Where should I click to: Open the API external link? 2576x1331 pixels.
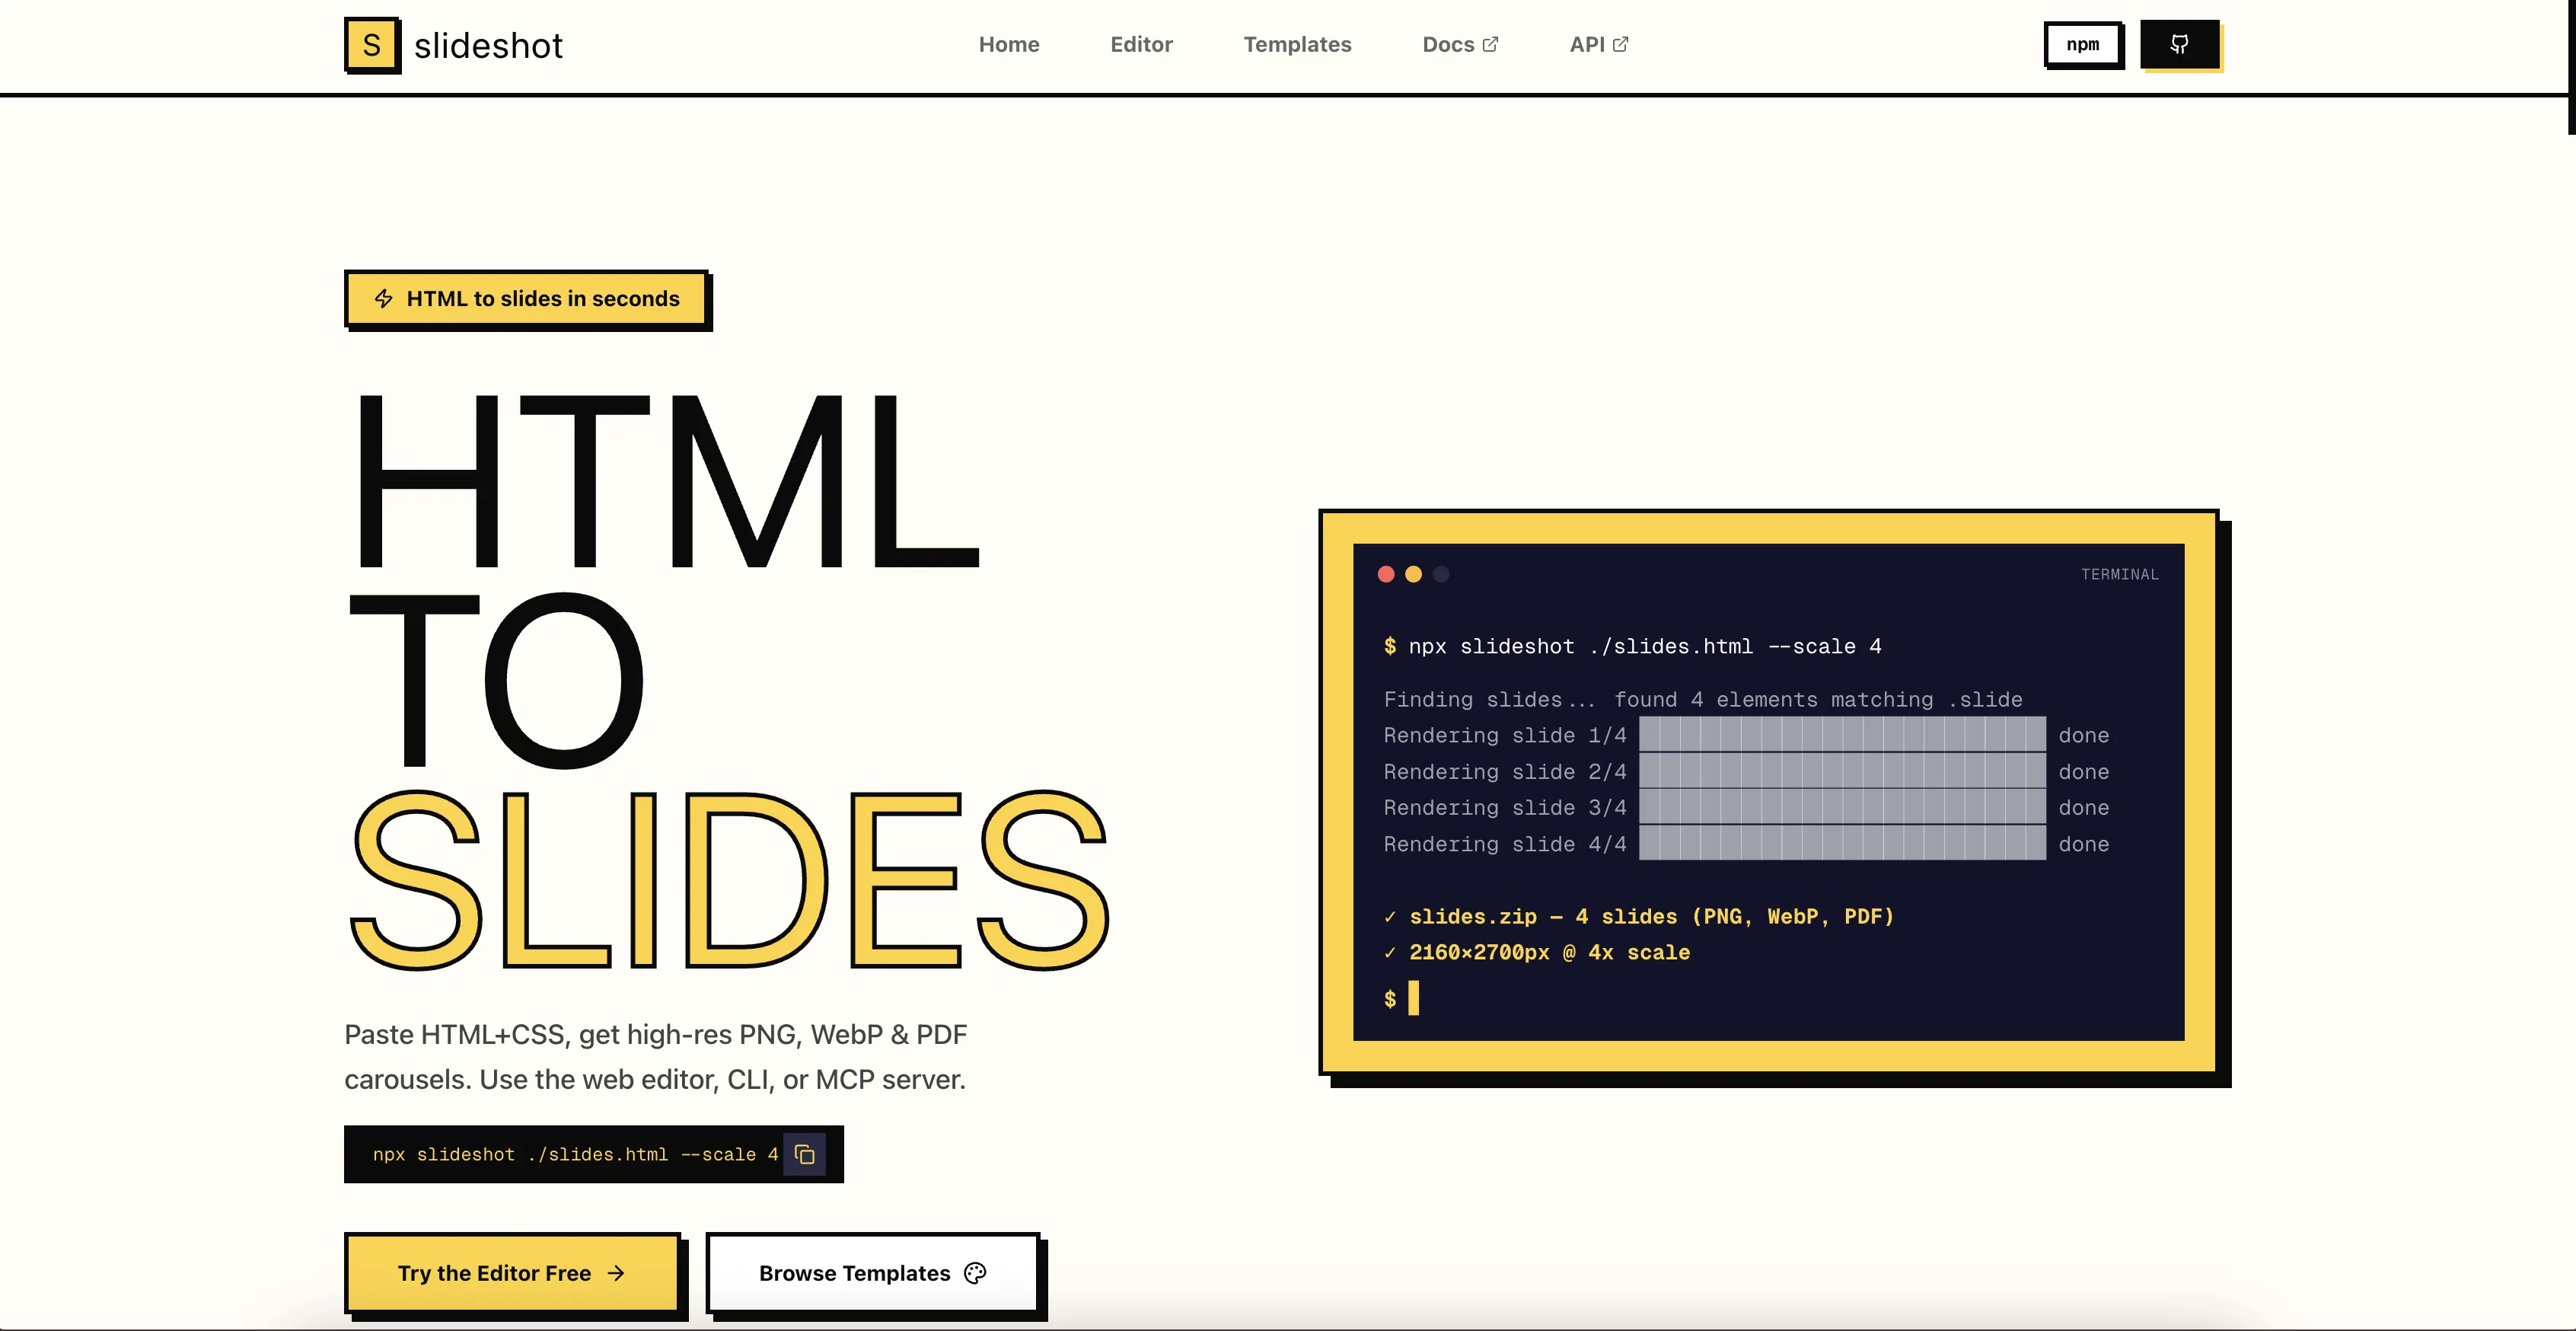tap(1599, 44)
